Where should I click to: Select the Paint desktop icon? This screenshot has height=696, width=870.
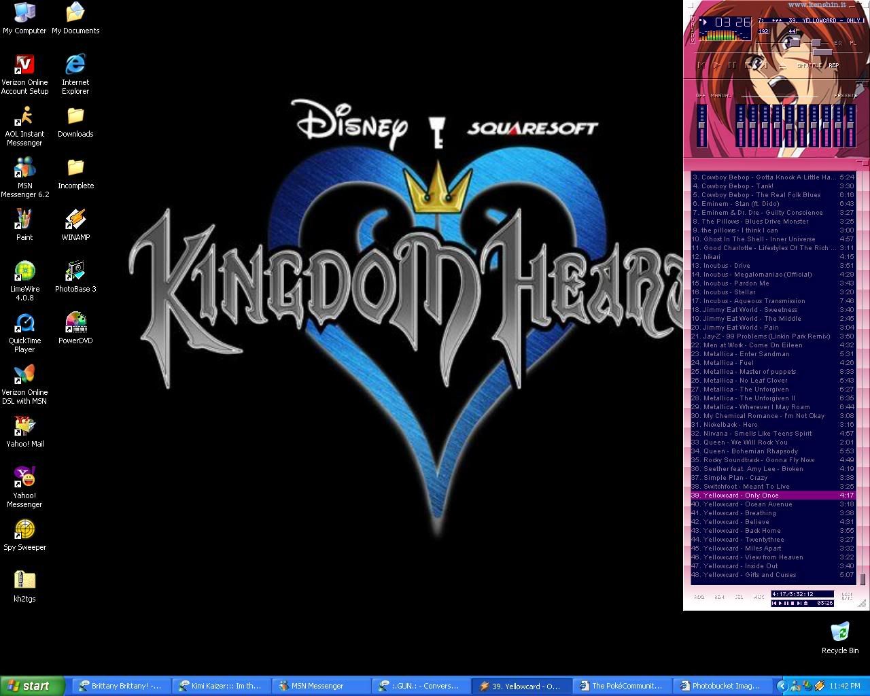click(24, 226)
